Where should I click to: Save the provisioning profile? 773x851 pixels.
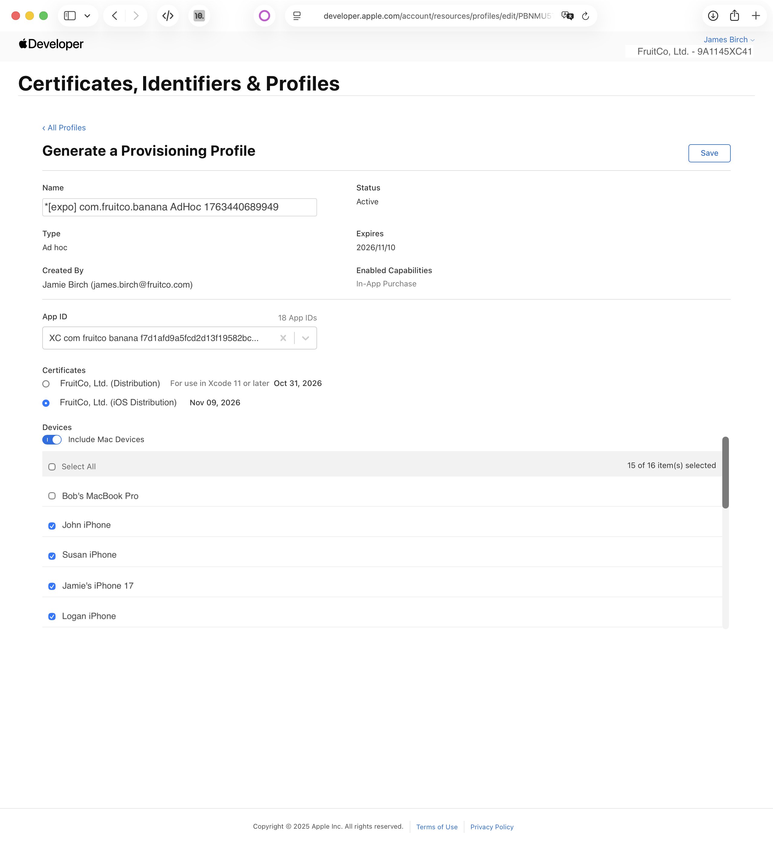click(709, 153)
